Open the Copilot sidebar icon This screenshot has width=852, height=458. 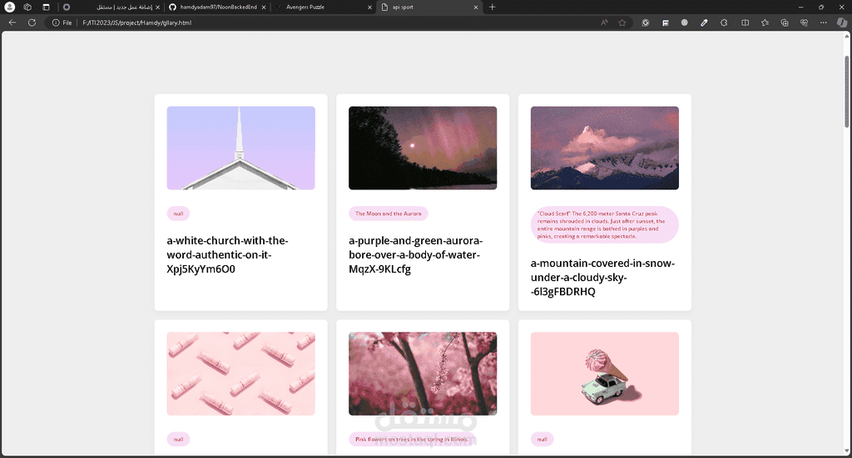842,22
